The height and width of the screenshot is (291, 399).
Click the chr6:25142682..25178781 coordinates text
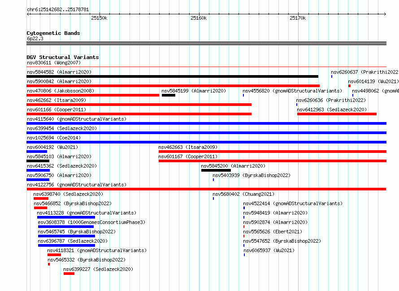[58, 10]
